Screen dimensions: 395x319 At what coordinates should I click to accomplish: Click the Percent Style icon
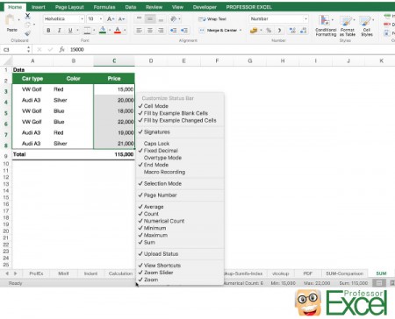point(269,30)
